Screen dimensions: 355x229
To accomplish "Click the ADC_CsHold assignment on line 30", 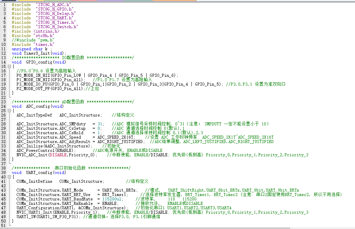I will click(x=59, y=133).
